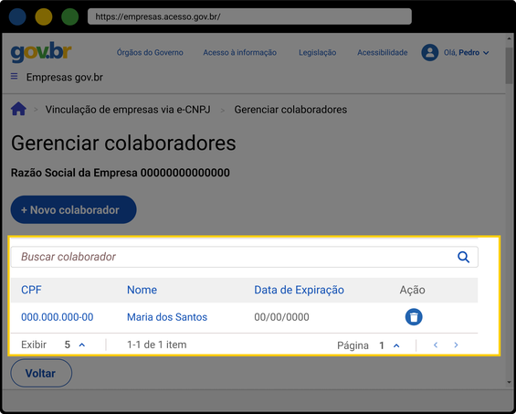This screenshot has width=516, height=414.
Task: Open the Acessibilidade menu link
Action: [383, 52]
